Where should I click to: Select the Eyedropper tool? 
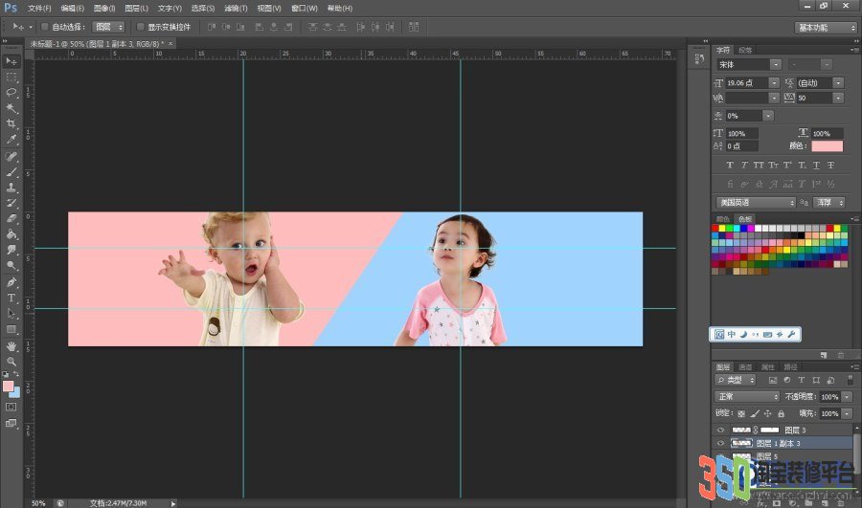tap(11, 139)
